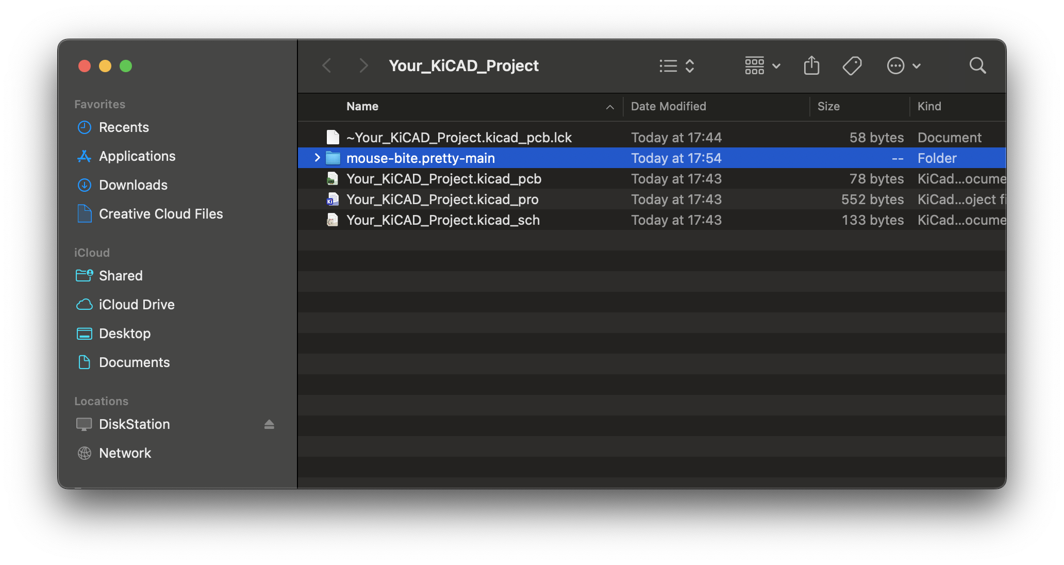Click the Documents sidebar icon

pos(84,362)
